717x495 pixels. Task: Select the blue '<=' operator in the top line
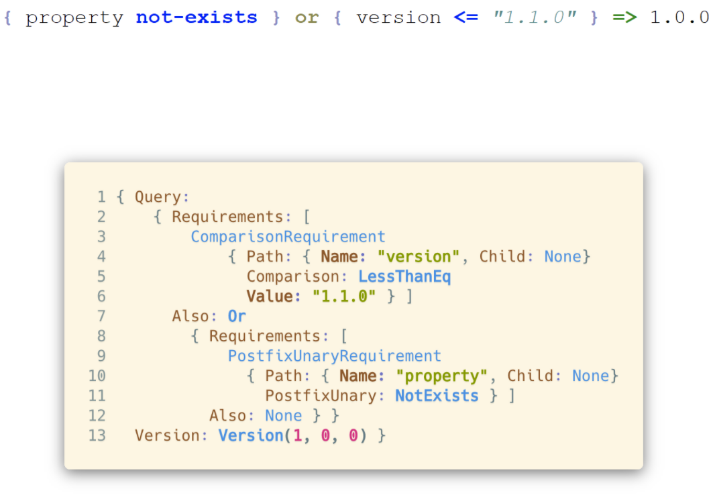click(465, 17)
